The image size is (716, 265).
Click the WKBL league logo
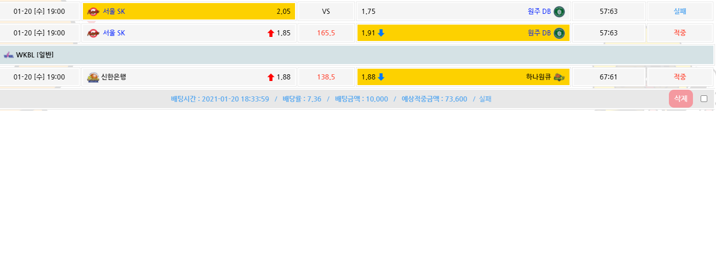pyautogui.click(x=9, y=55)
